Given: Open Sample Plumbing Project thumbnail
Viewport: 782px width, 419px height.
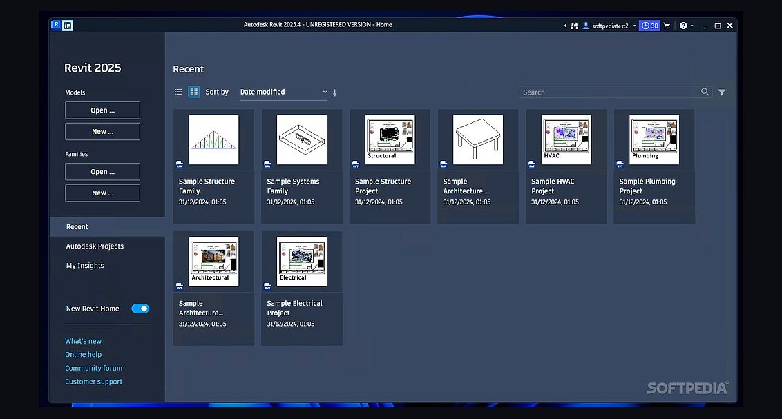Looking at the screenshot, I should click(x=654, y=140).
